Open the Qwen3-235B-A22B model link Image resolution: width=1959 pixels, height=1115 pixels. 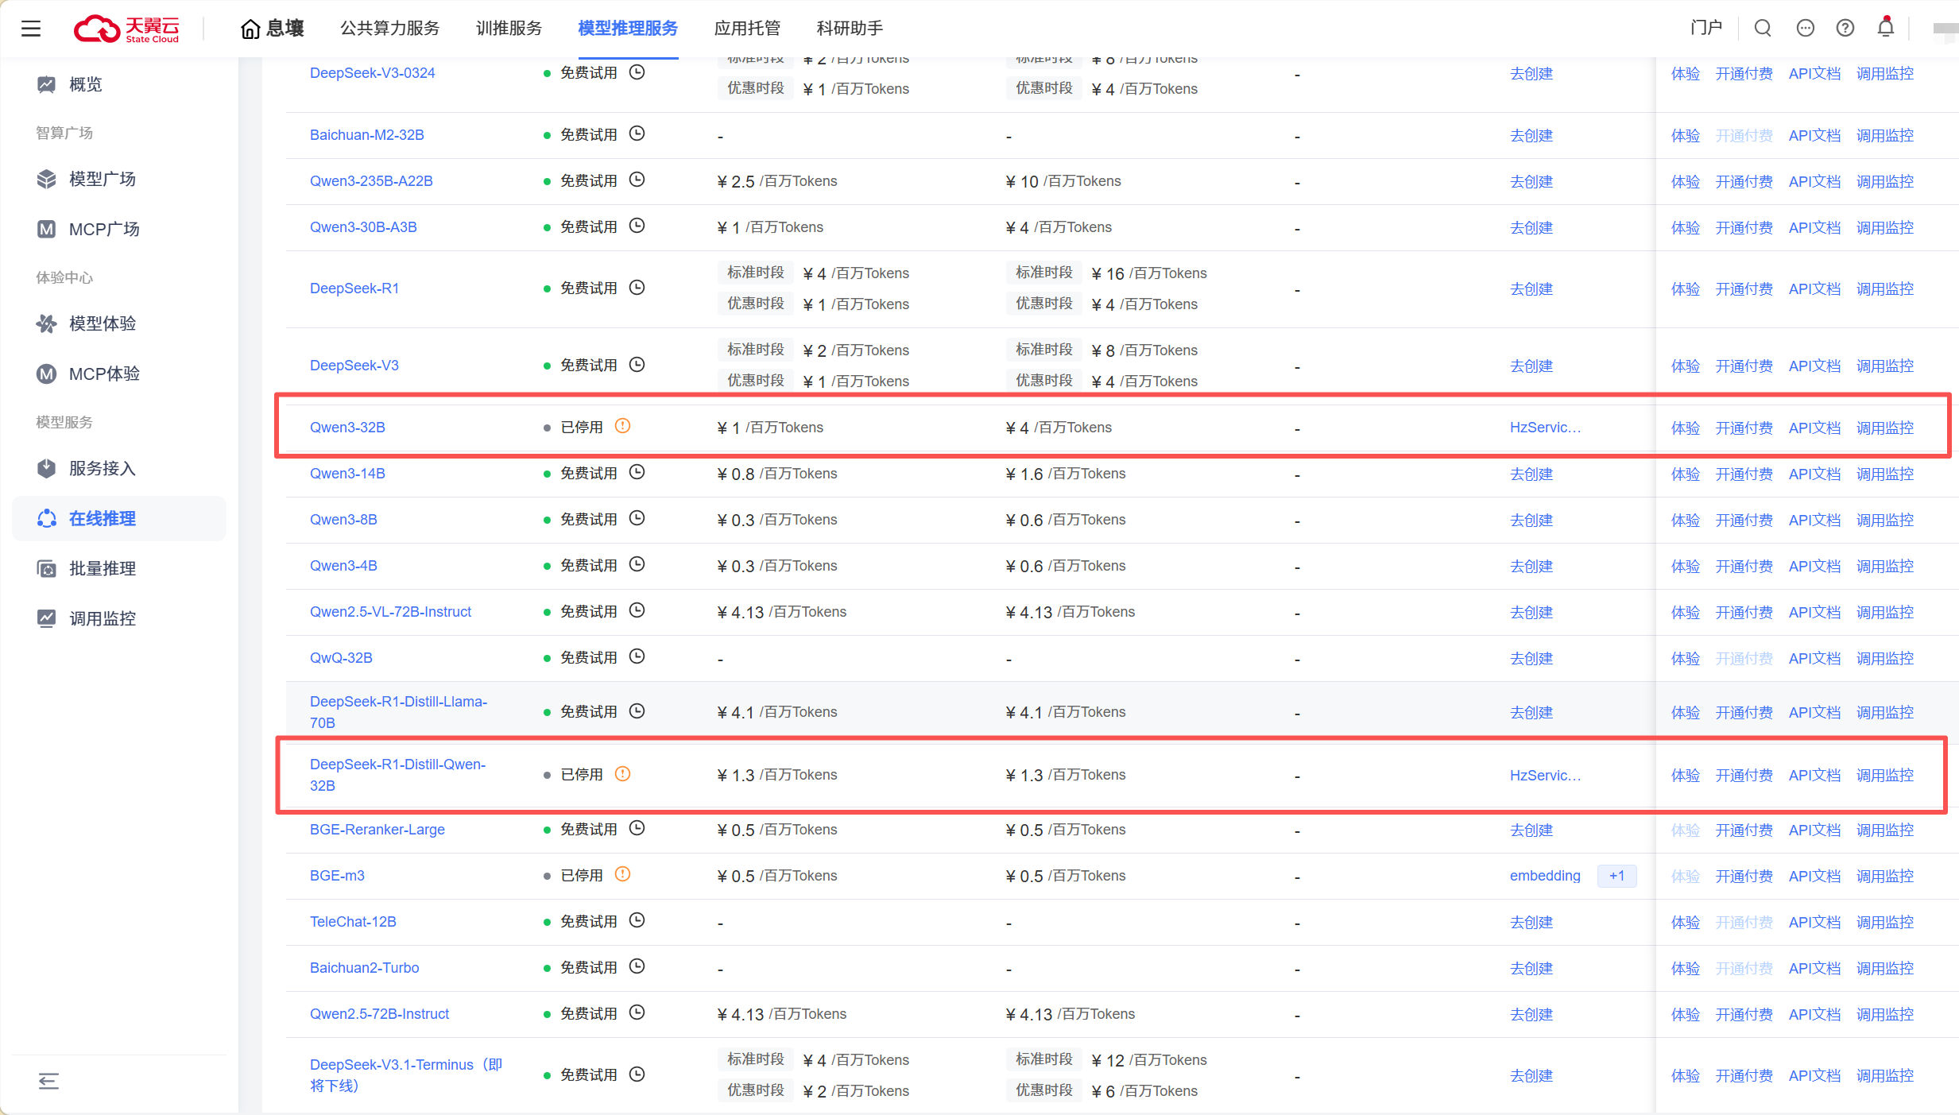tap(371, 181)
